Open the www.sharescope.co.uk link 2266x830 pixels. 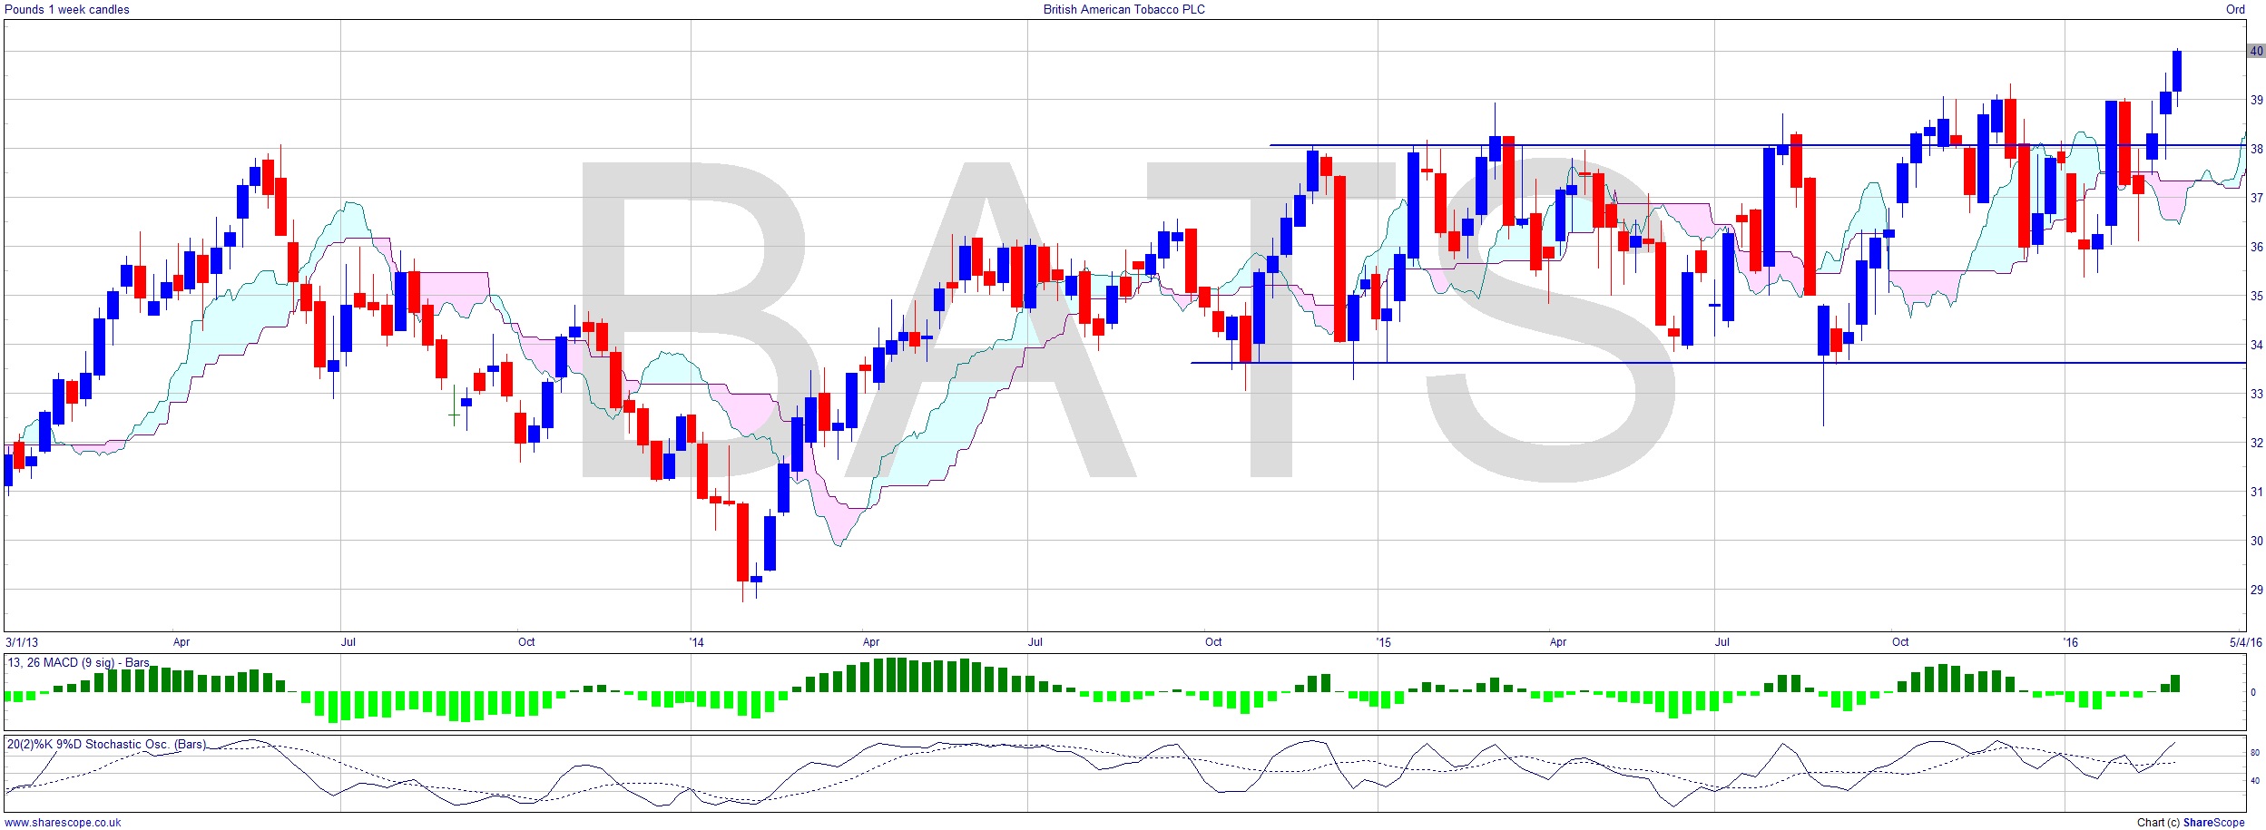point(63,822)
